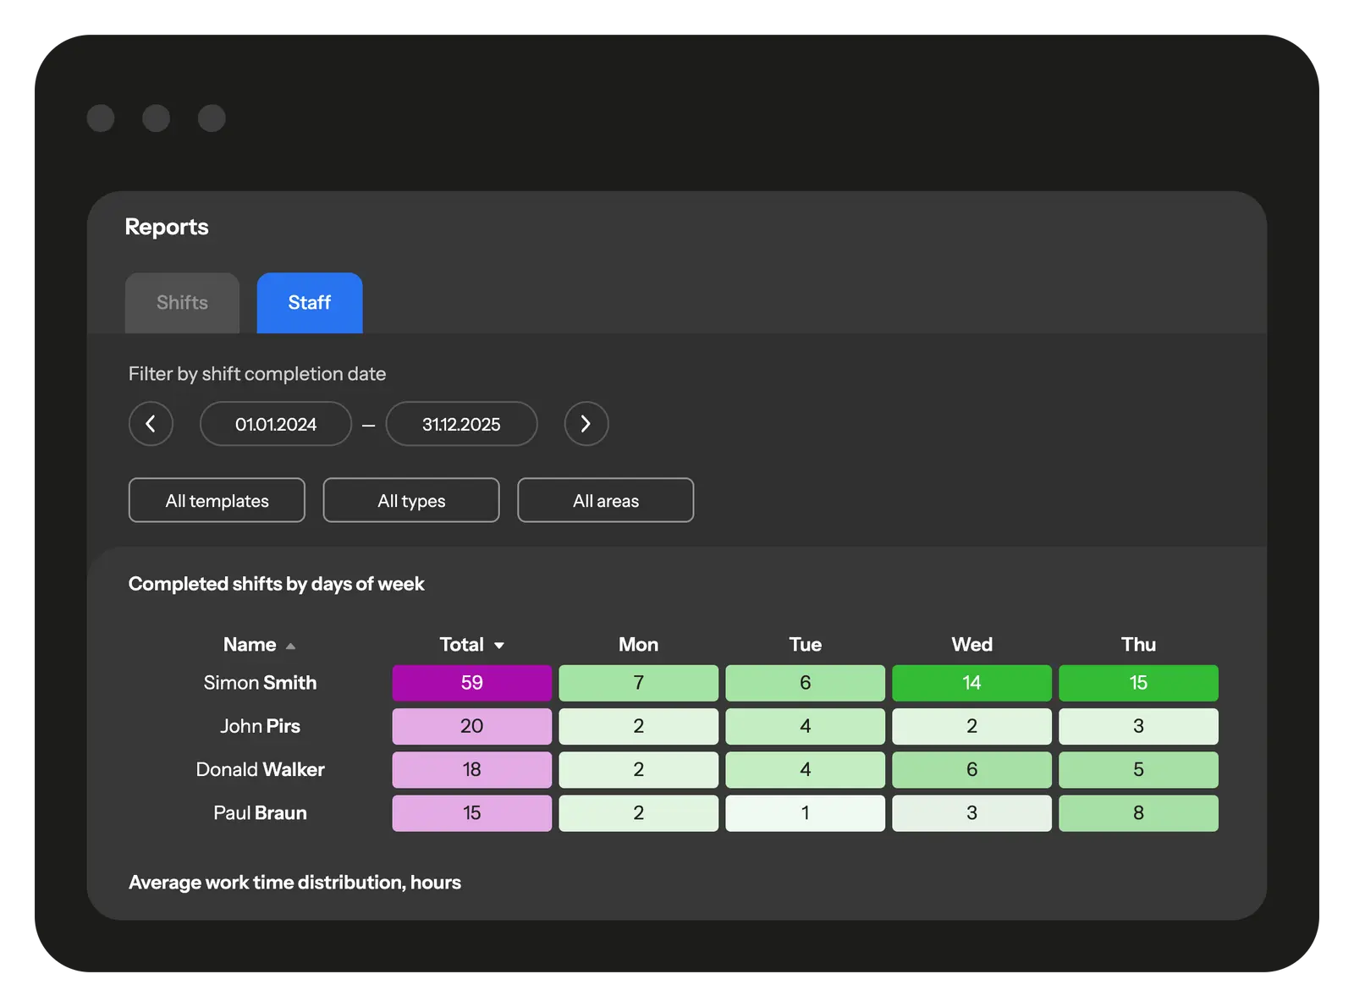1354x1007 pixels.
Task: Select Simon Smith's Thursday cell showing 15
Action: tap(1138, 683)
